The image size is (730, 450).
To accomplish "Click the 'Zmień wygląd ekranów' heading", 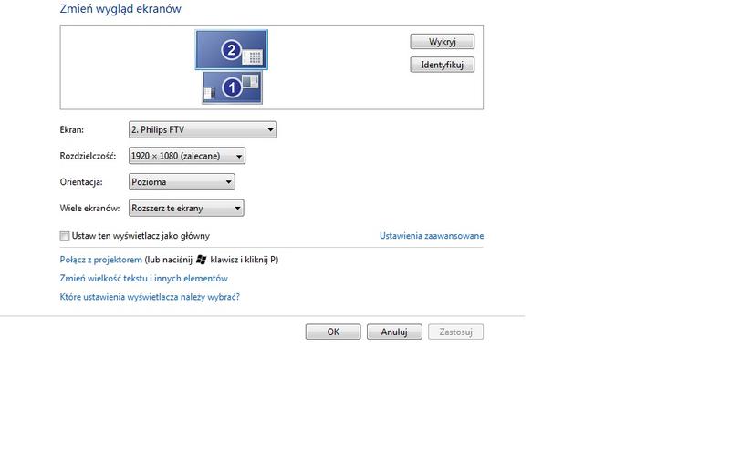I will [120, 9].
